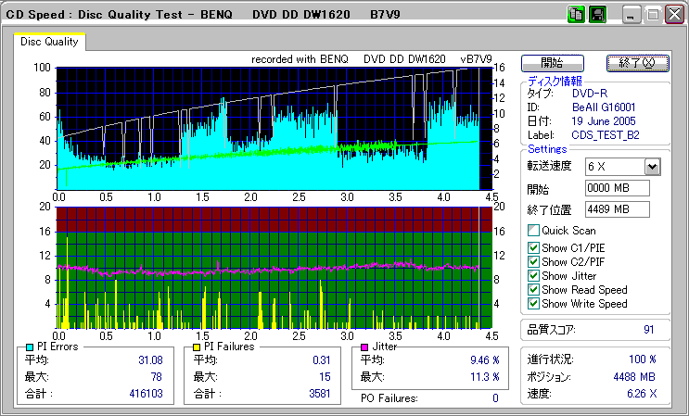Click the save floppy disk icon
This screenshot has height=416, width=689.
[x=597, y=15]
